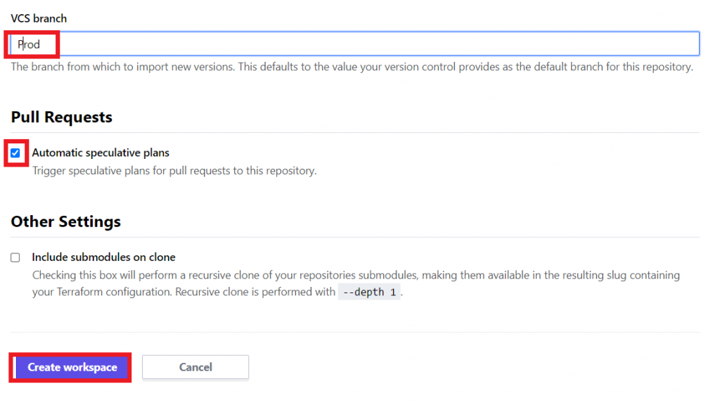Click the word Prod in the branch field
Screen dimensions: 720x405
30,44
